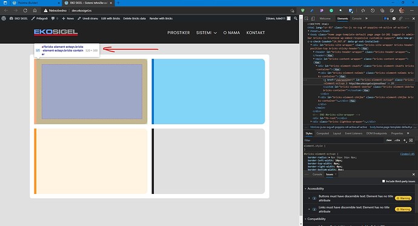This screenshot has width=418, height=226.
Task: Click the browser reload button
Action: click(25, 10)
